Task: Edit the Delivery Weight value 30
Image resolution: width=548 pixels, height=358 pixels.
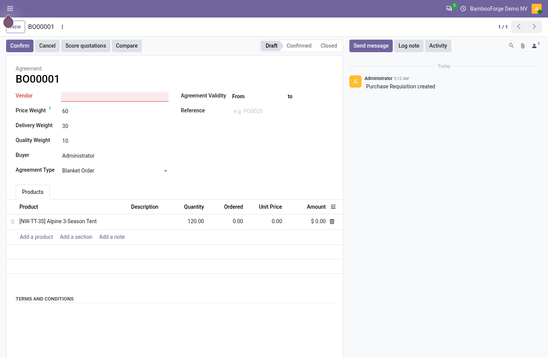Action: coord(115,126)
